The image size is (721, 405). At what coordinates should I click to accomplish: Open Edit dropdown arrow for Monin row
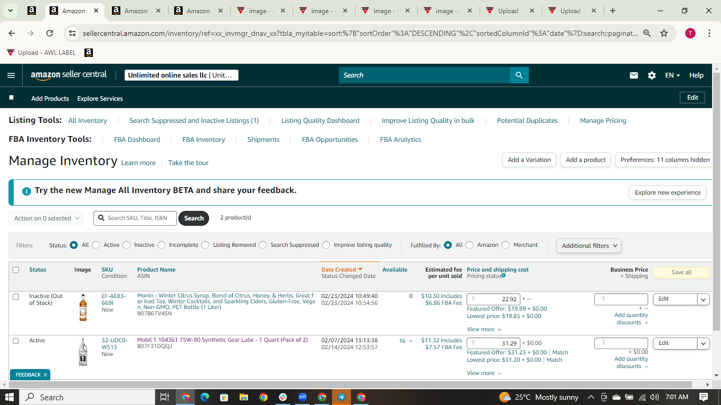[x=704, y=300]
